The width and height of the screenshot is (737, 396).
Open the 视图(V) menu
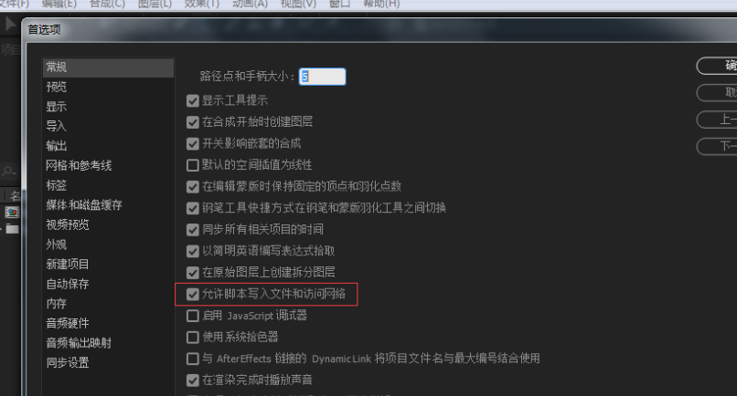pos(298,4)
